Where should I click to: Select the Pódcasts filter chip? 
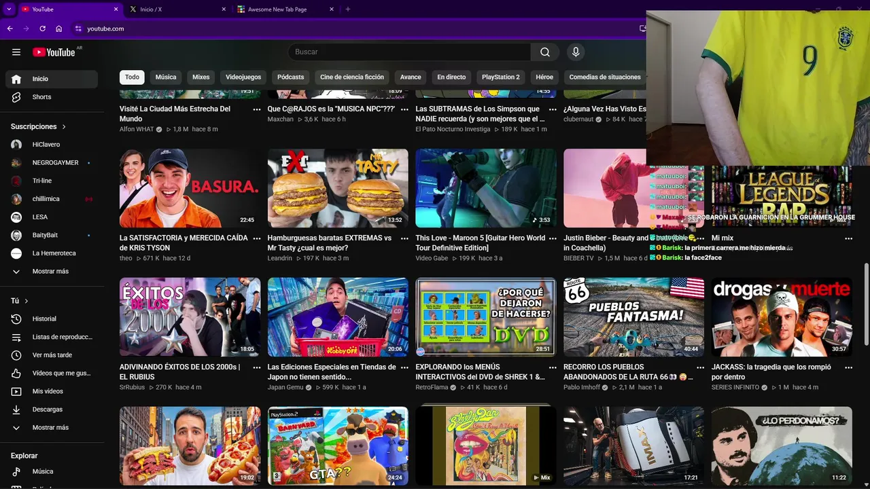click(290, 77)
